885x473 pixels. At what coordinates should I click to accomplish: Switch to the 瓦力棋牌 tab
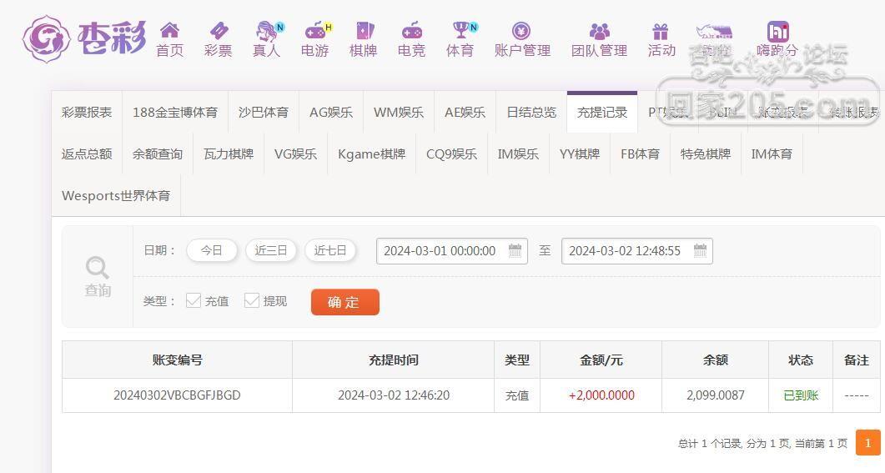pos(229,154)
